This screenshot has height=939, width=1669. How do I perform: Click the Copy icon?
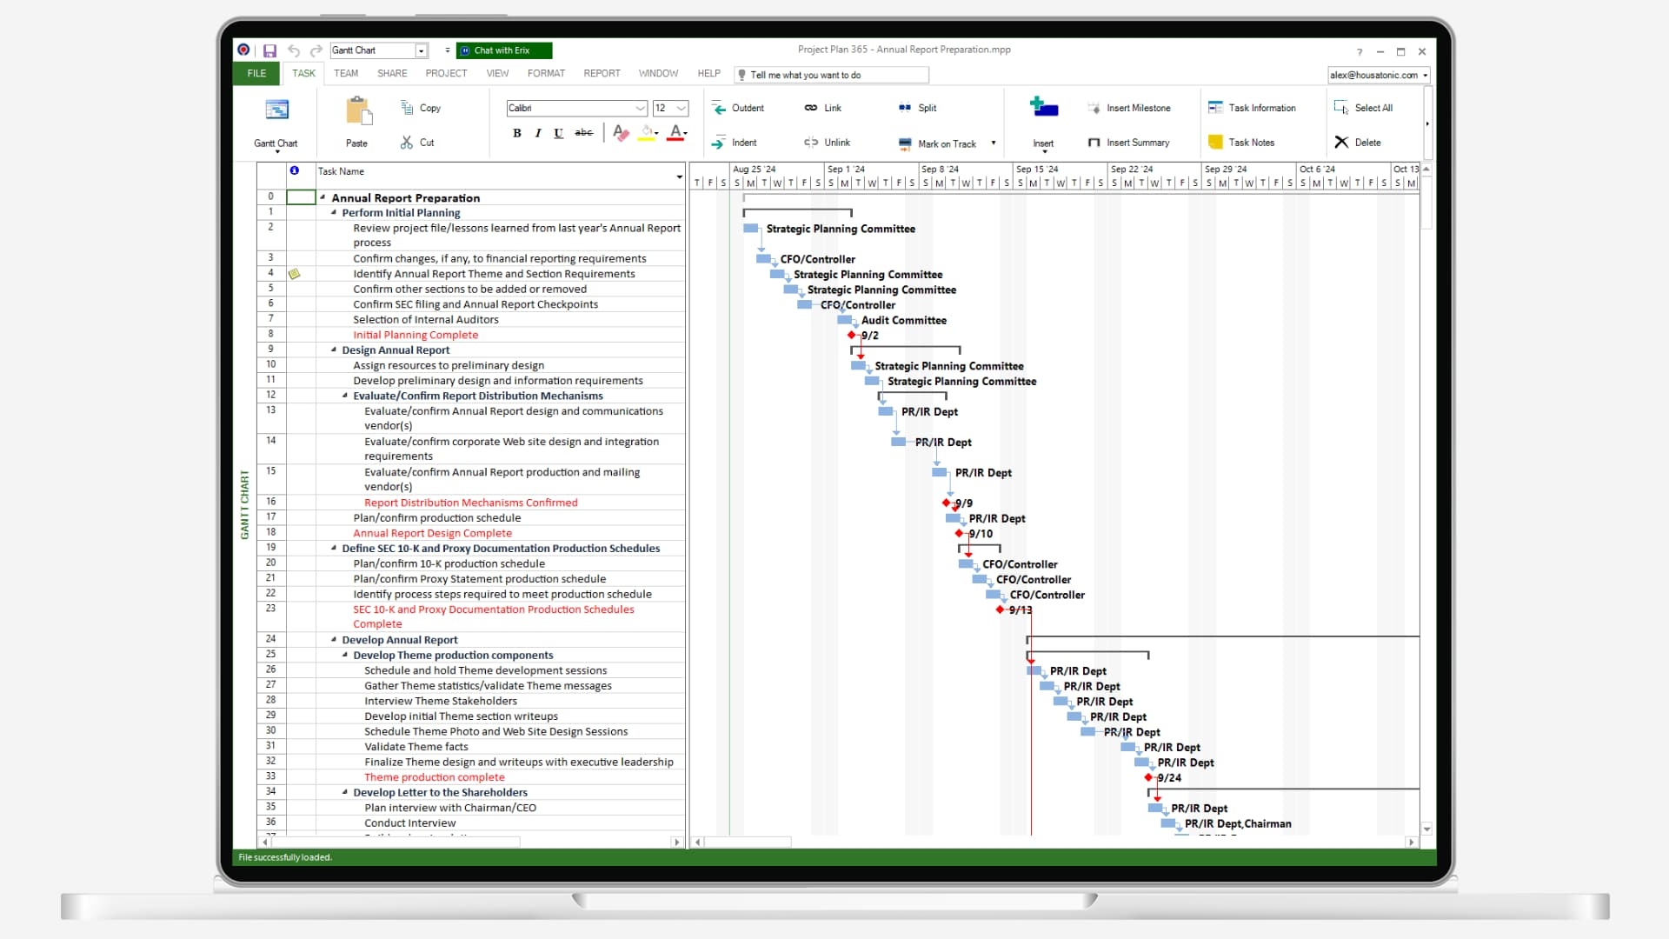[x=406, y=107]
